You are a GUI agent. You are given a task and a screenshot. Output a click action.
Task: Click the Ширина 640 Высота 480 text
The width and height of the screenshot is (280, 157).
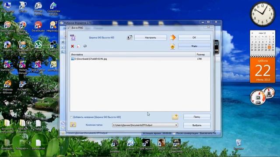[101, 38]
